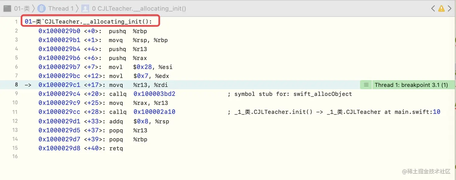
Task: Click the 'pushq %rbp' instruction on line 2
Action: coord(128,31)
